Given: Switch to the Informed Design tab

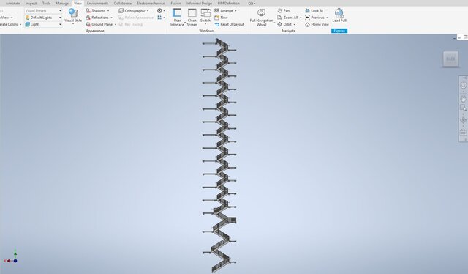Looking at the screenshot, I should (x=199, y=3).
